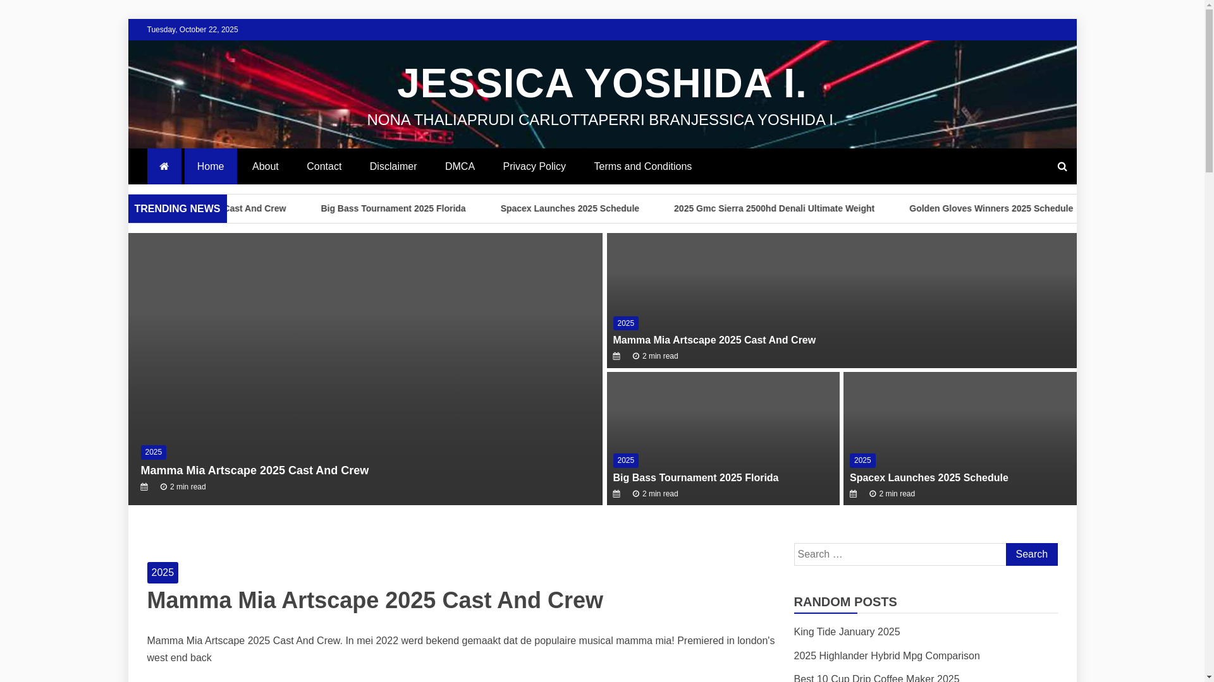Open Terms and Conditions page
The height and width of the screenshot is (682, 1214).
pyautogui.click(x=642, y=167)
